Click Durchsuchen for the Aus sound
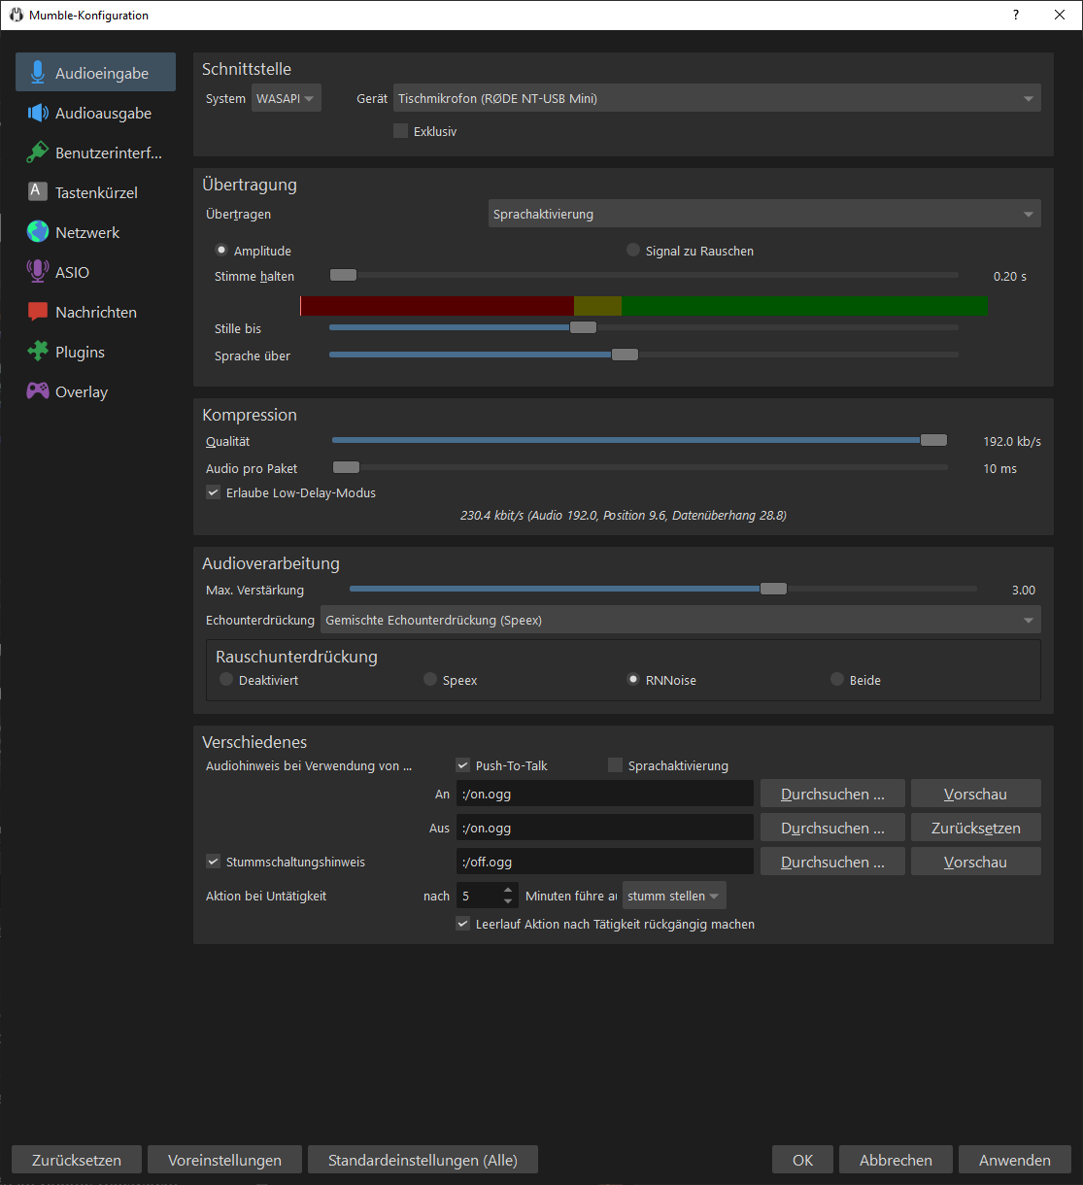 832,828
